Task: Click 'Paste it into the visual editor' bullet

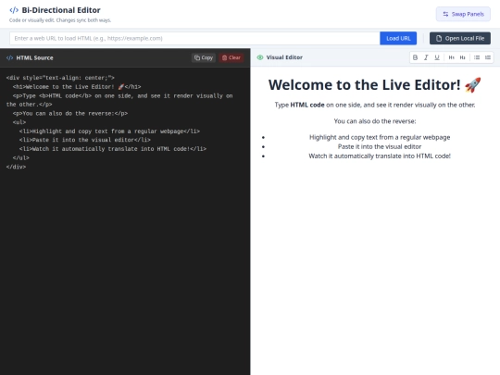Action: coord(380,146)
